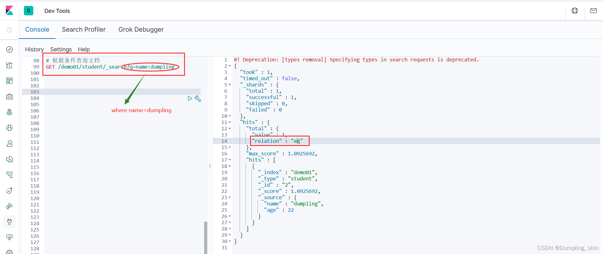This screenshot has width=603, height=254.
Task: Click the "_type" : "student" line
Action: [288, 179]
